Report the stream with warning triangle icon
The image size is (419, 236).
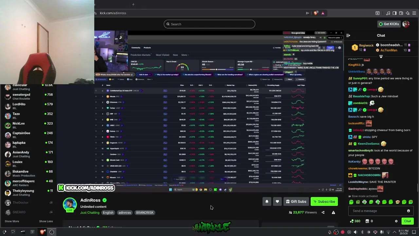333,212
